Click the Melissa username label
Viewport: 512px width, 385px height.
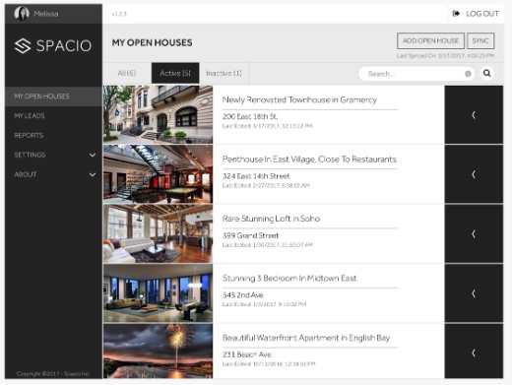[x=46, y=14]
